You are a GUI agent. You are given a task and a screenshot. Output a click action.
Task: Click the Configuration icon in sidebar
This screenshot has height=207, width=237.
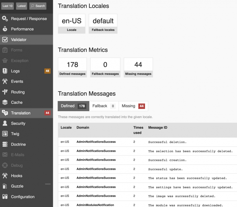(x=5, y=197)
